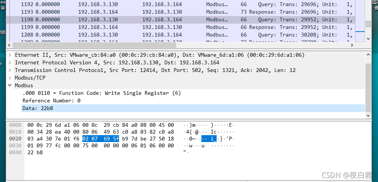Image resolution: width=378 pixels, height=182 pixels.
Task: Click the Modbus protocol cell of packet 1199
Action: point(217,27)
